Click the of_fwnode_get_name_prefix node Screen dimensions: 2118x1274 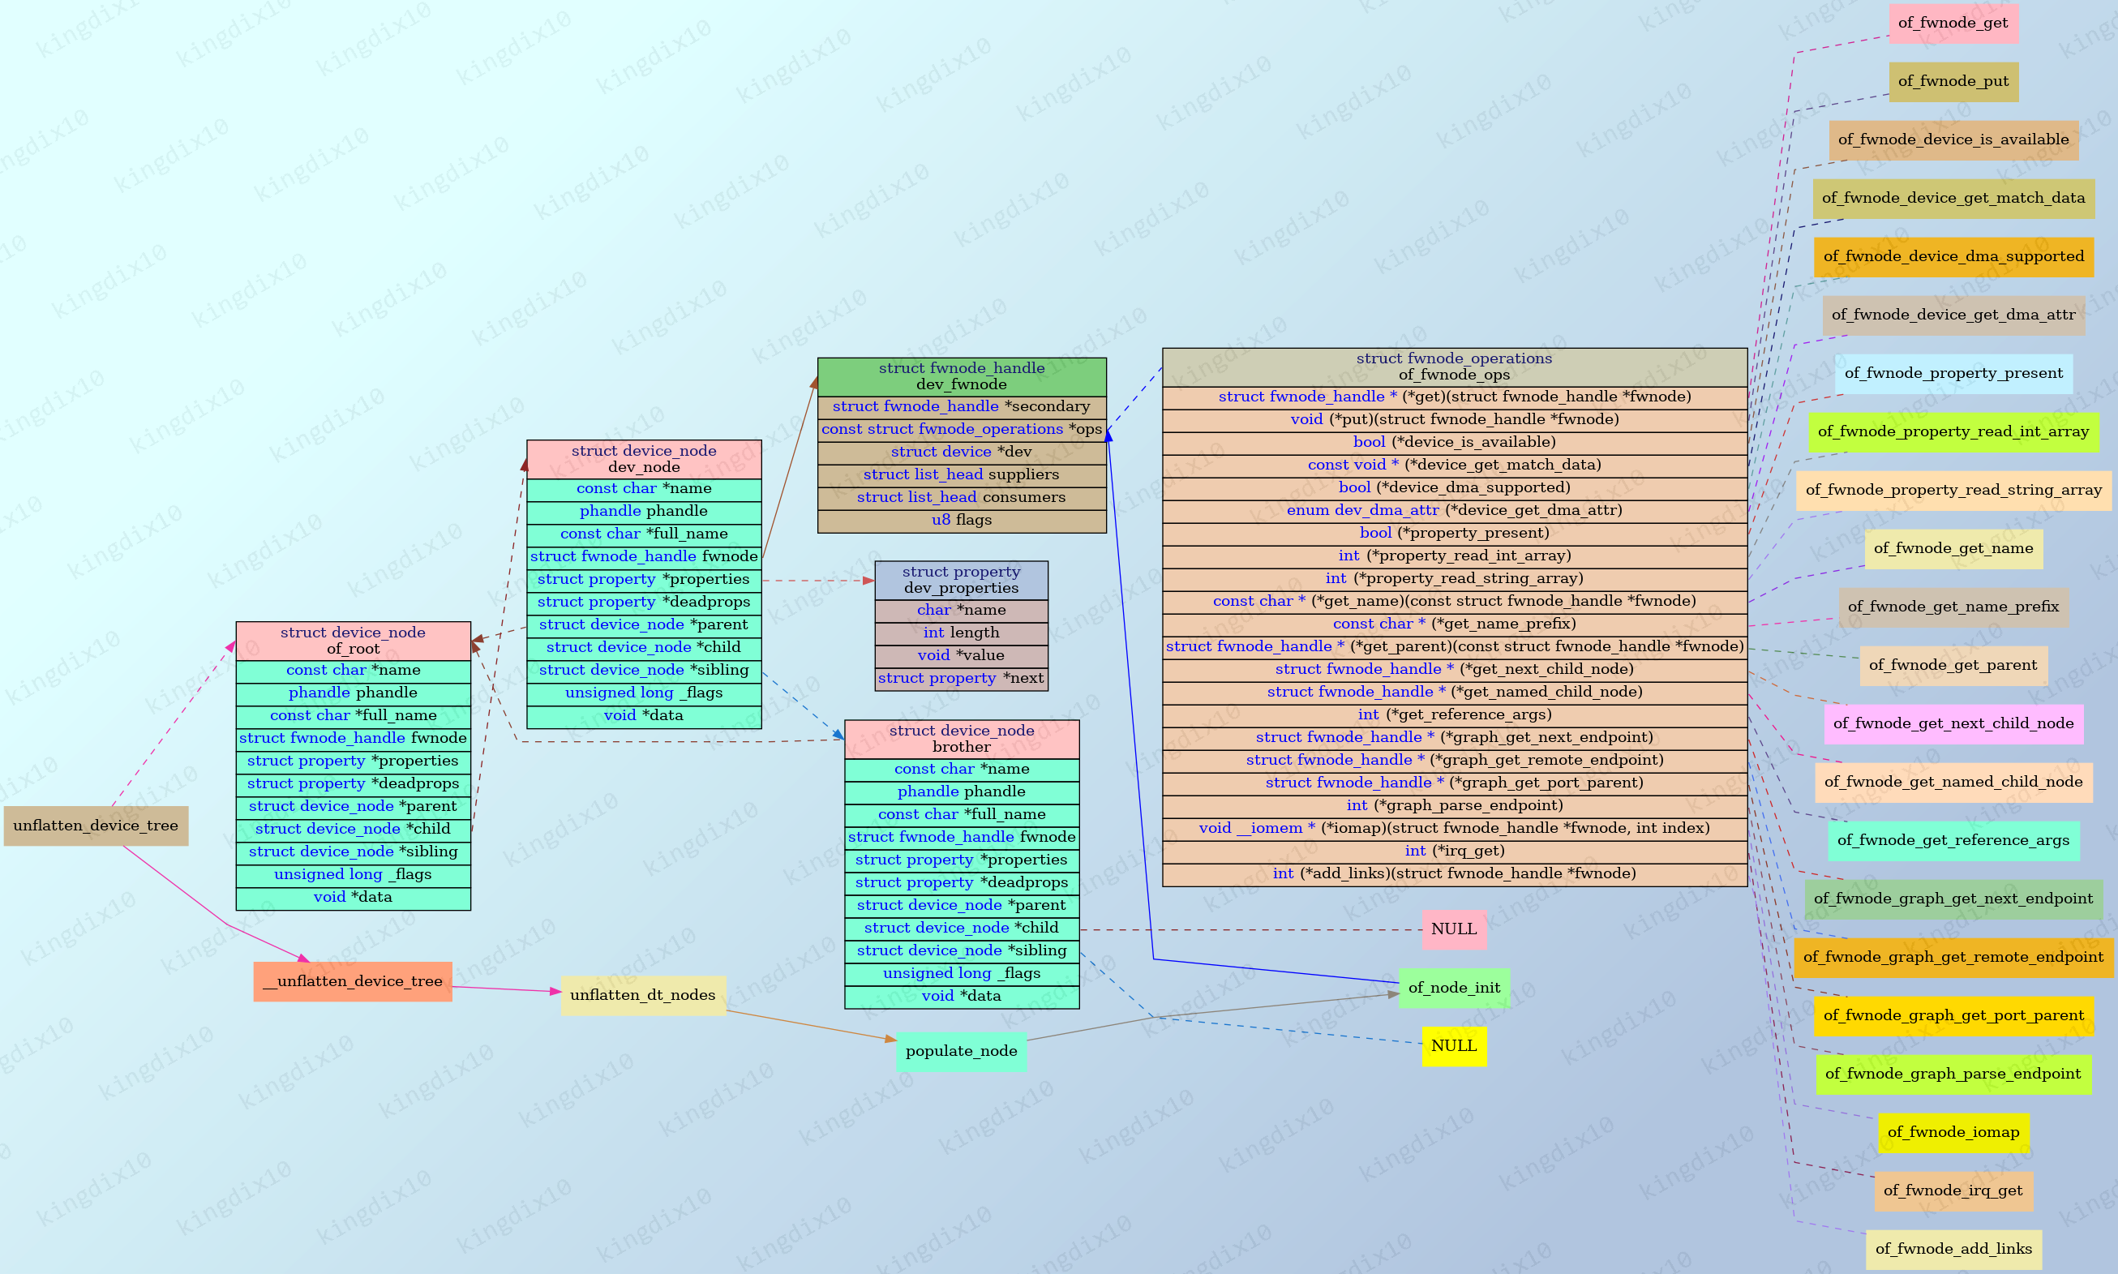(x=1953, y=607)
